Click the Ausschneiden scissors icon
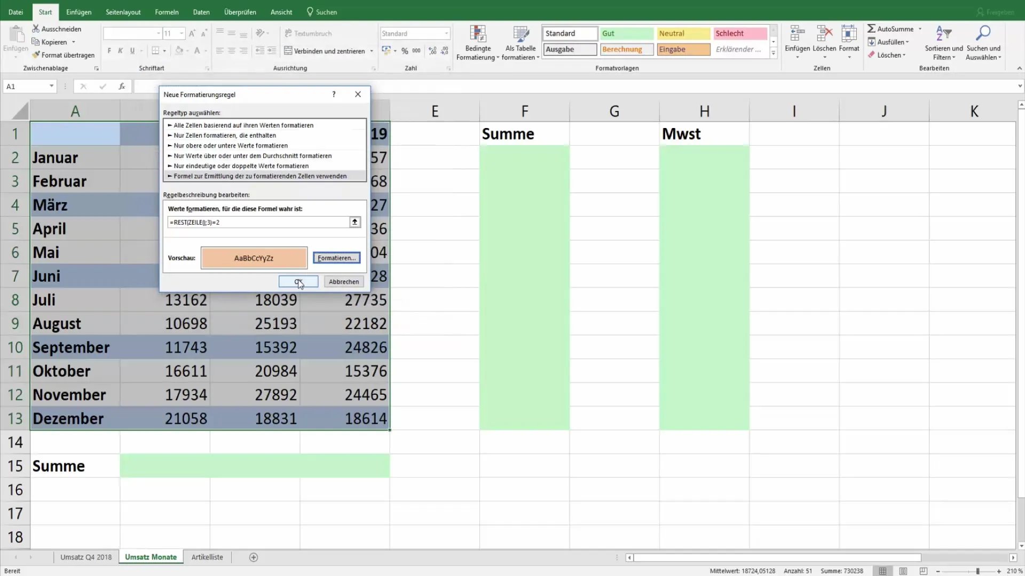Screen dimensions: 1025x576 pyautogui.click(x=36, y=29)
